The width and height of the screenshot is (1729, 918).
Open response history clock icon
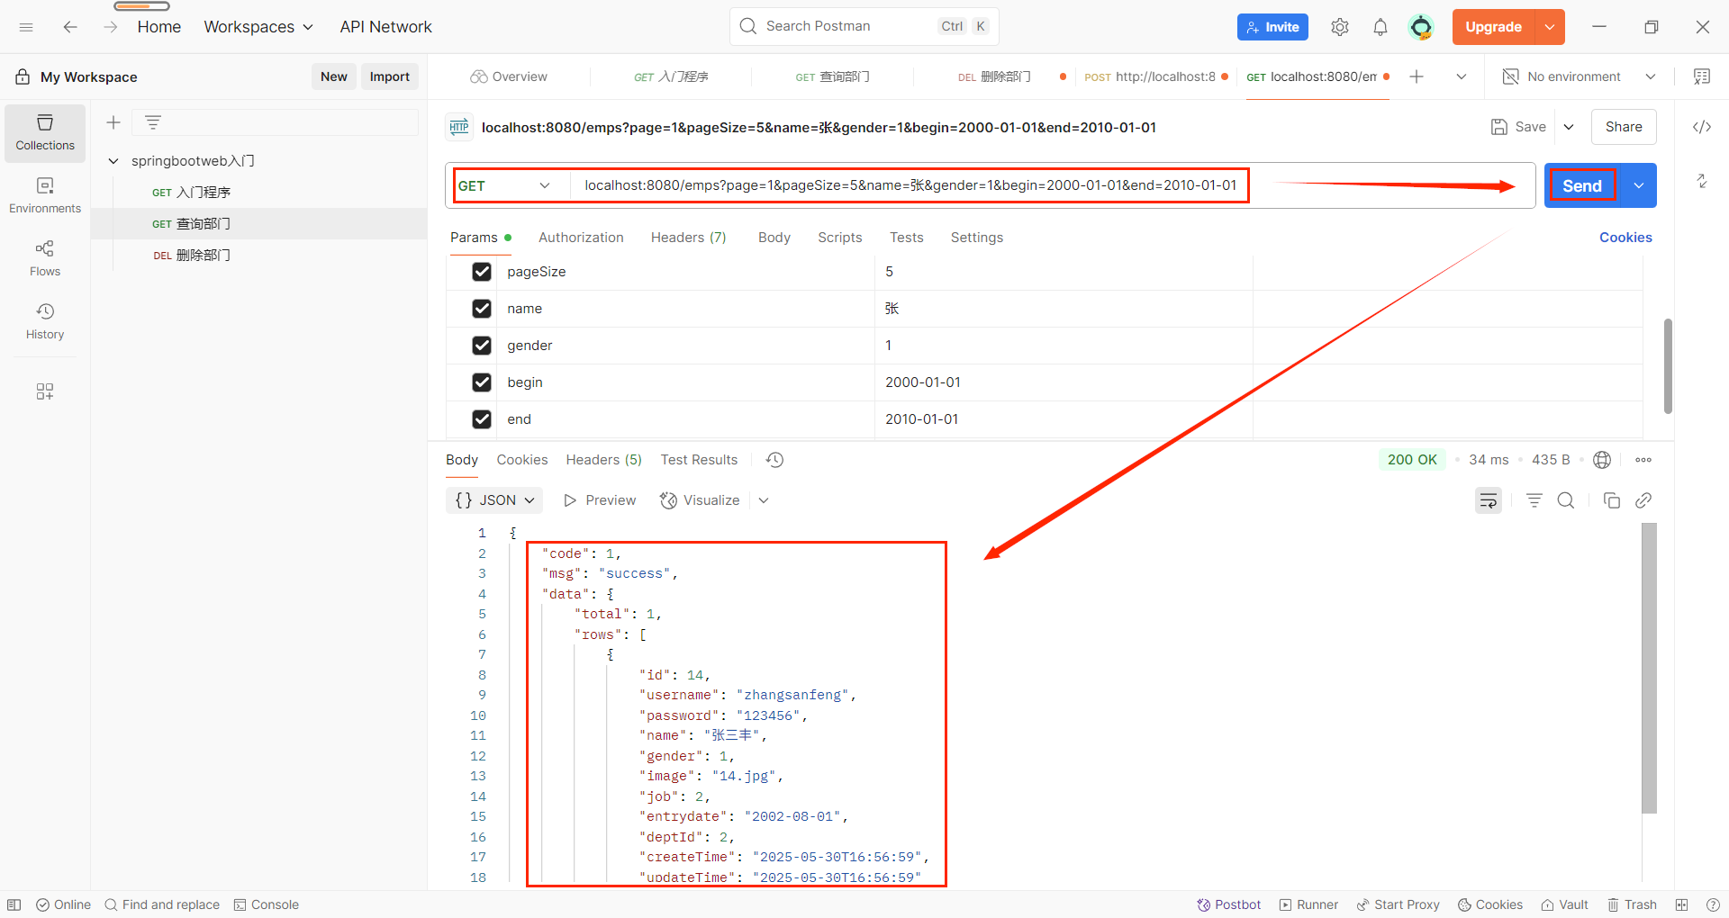pos(774,460)
